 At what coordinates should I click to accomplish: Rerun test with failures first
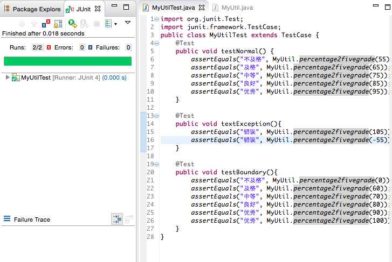point(85,24)
